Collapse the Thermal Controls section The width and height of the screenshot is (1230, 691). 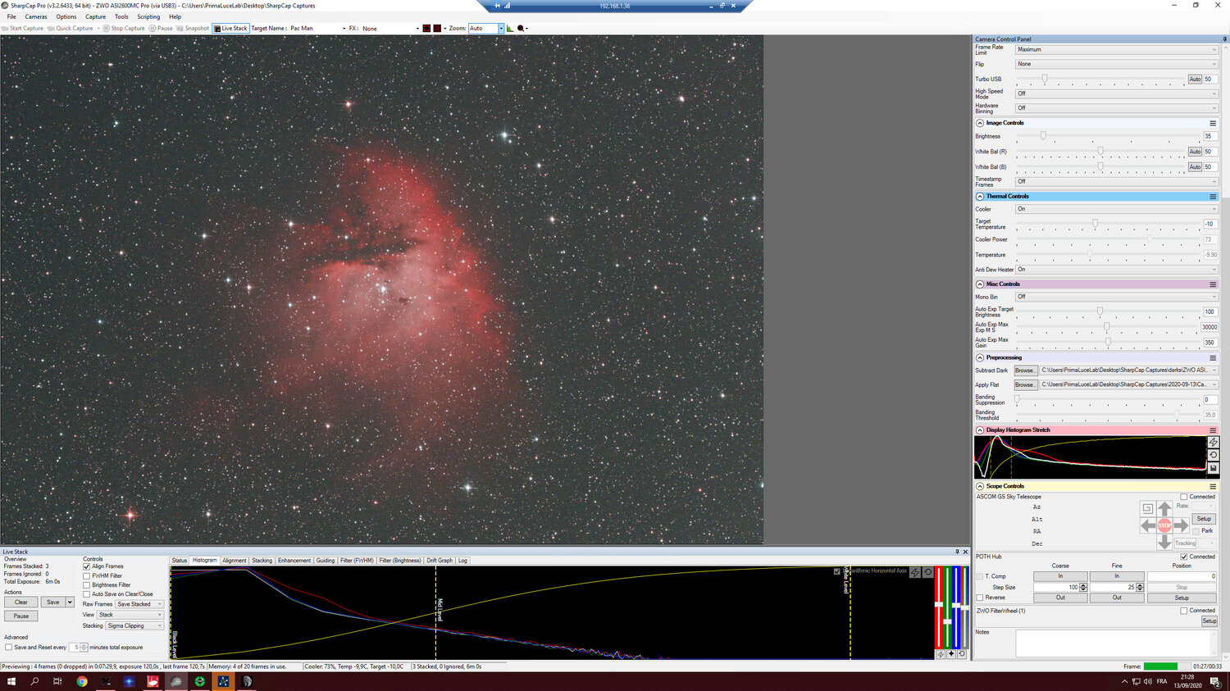point(979,197)
